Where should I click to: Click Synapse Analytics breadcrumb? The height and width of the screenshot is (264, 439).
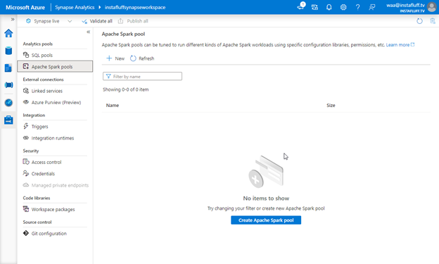[x=75, y=7]
